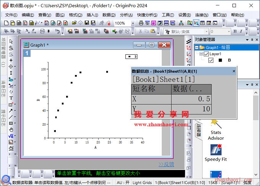
Task: Open the 工具(T) menu
Action: pyautogui.click(x=168, y=15)
